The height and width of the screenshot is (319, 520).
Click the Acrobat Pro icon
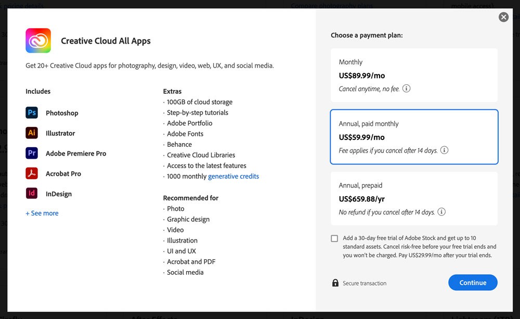click(x=32, y=173)
